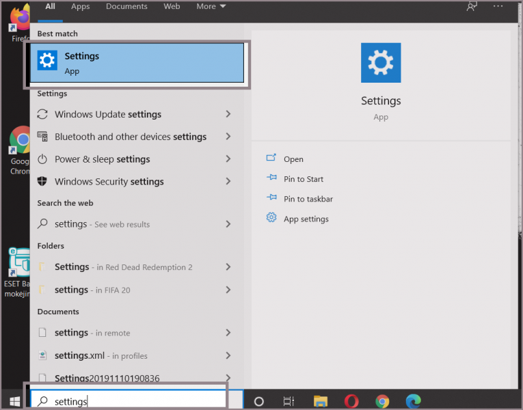Image resolution: width=523 pixels, height=410 pixels.
Task: Switch to the All tab
Action: 51,6
